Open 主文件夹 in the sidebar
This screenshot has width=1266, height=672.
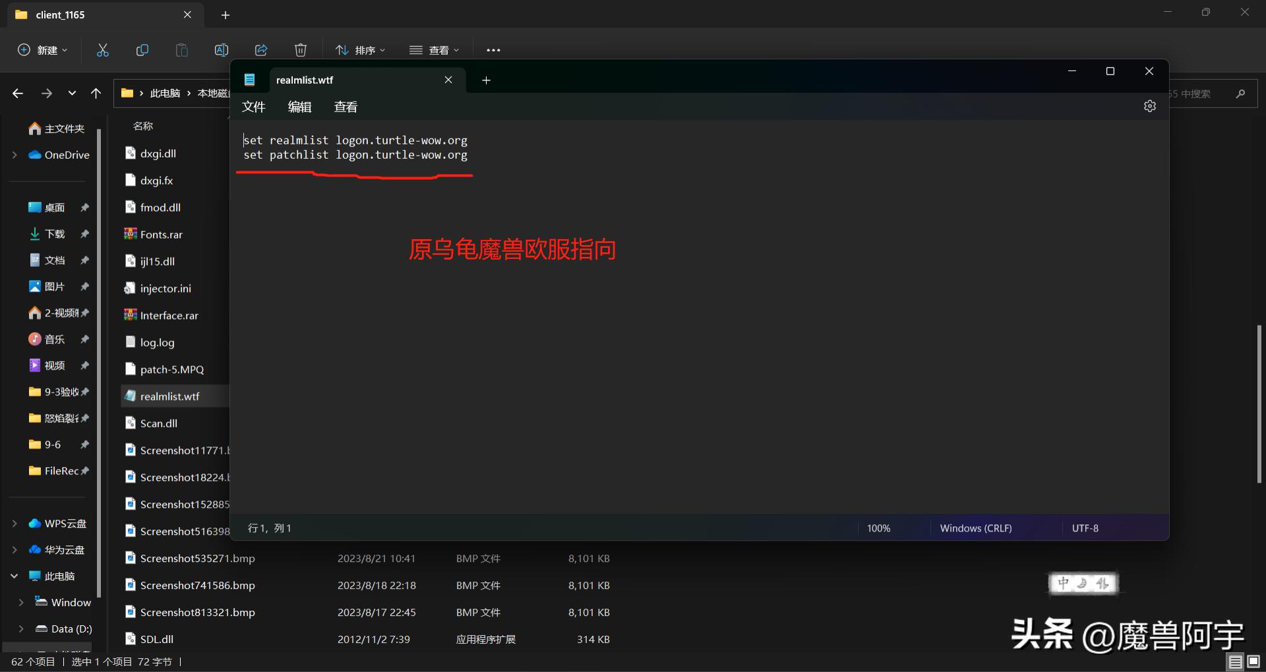pos(57,128)
